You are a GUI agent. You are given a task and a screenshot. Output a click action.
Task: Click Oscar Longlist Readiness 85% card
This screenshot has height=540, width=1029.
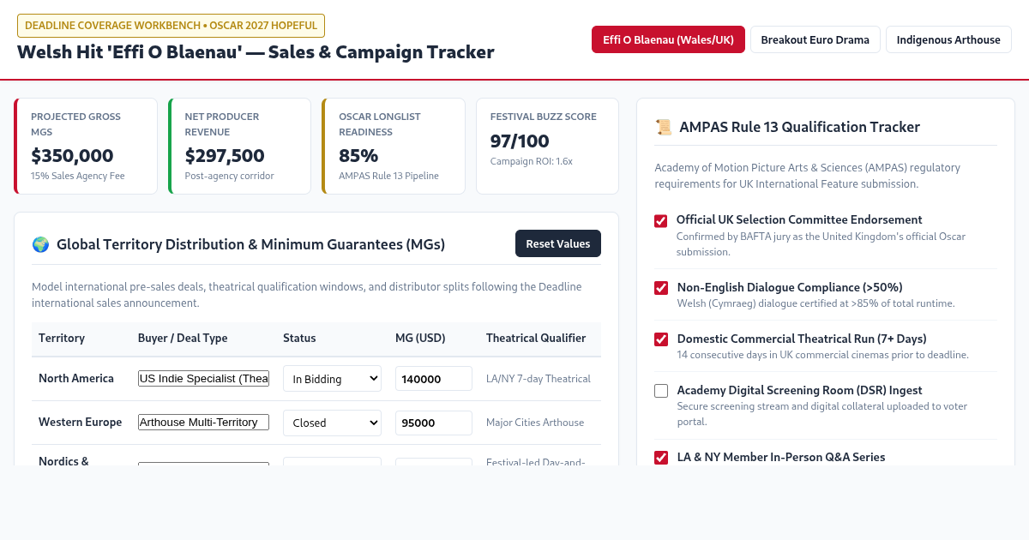tap(394, 146)
